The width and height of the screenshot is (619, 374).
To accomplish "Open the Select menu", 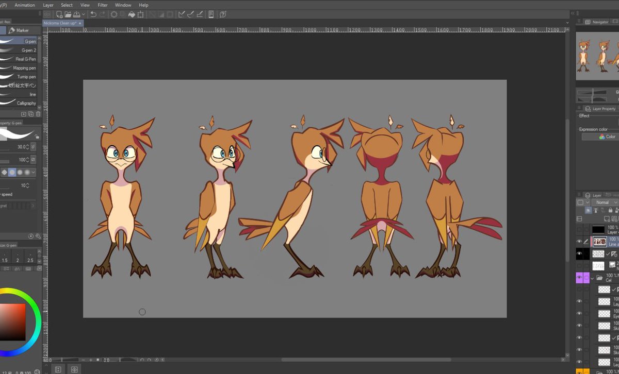I will (67, 5).
